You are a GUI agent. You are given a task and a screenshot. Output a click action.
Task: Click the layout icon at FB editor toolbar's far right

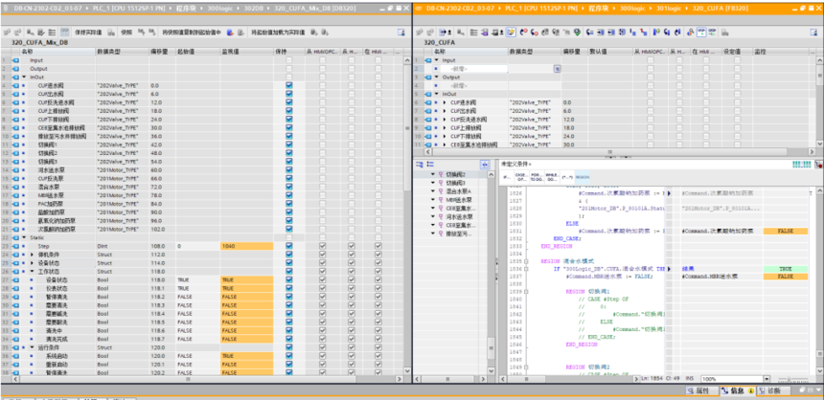(x=813, y=33)
